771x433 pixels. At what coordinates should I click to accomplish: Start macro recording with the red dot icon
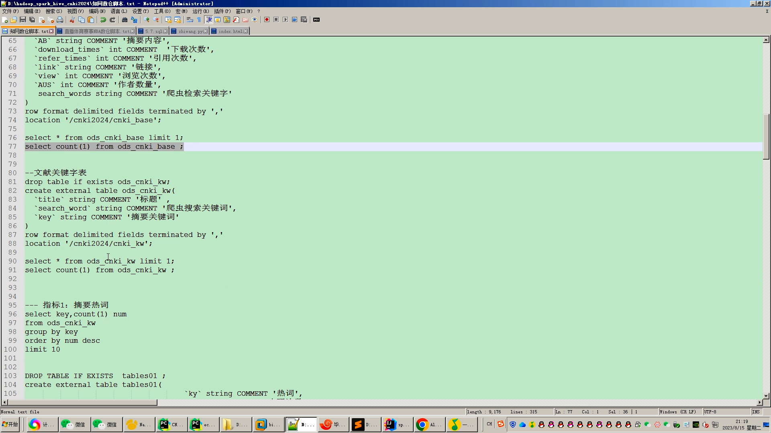267,20
